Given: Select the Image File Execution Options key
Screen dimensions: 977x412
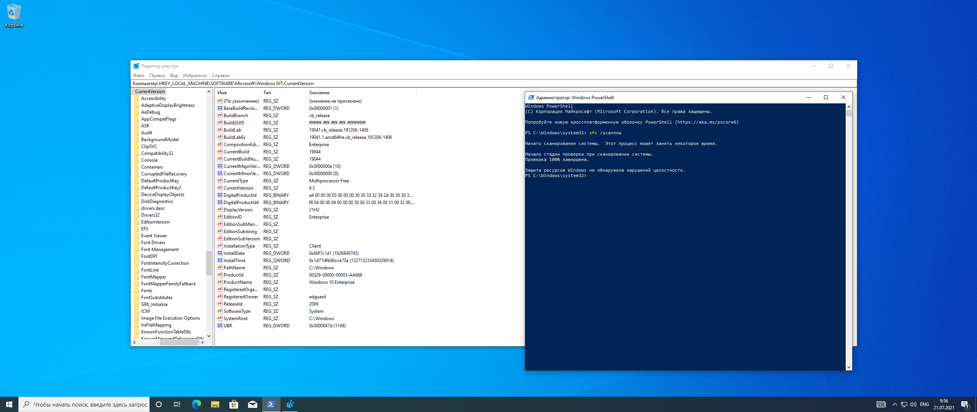Looking at the screenshot, I should coord(170,318).
